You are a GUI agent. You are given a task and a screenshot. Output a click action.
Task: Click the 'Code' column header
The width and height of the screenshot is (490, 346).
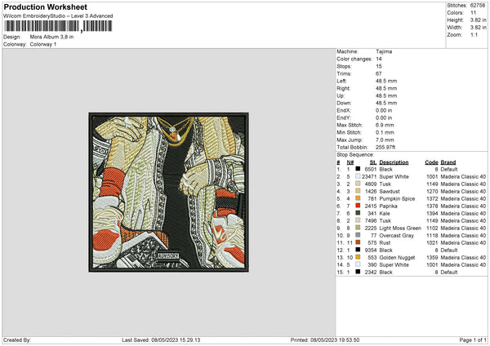pos(431,162)
